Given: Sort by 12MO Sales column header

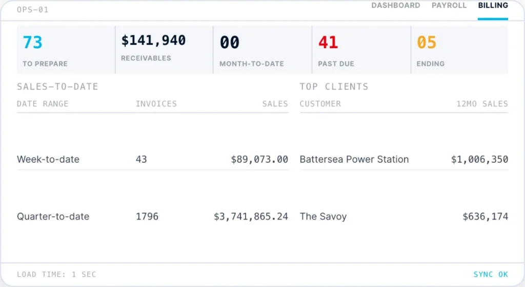Looking at the screenshot, I should (x=482, y=104).
